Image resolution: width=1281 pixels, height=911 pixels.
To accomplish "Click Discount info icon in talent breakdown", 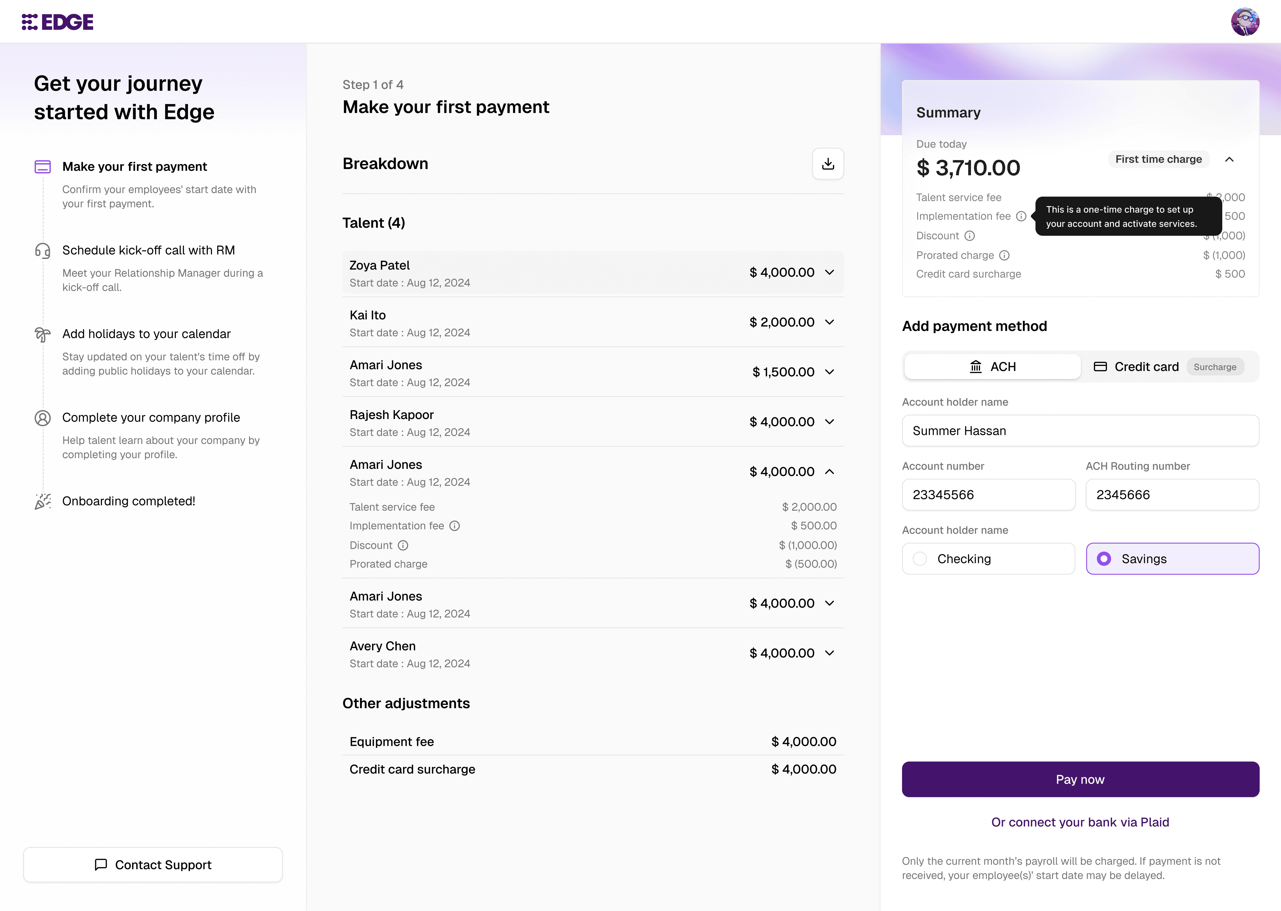I will [403, 545].
